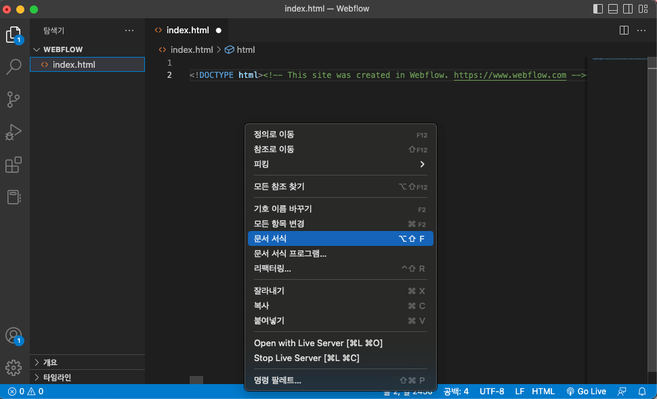Viewport: 657px width, 399px height.
Task: Select index.html in the file tree
Action: click(x=87, y=64)
